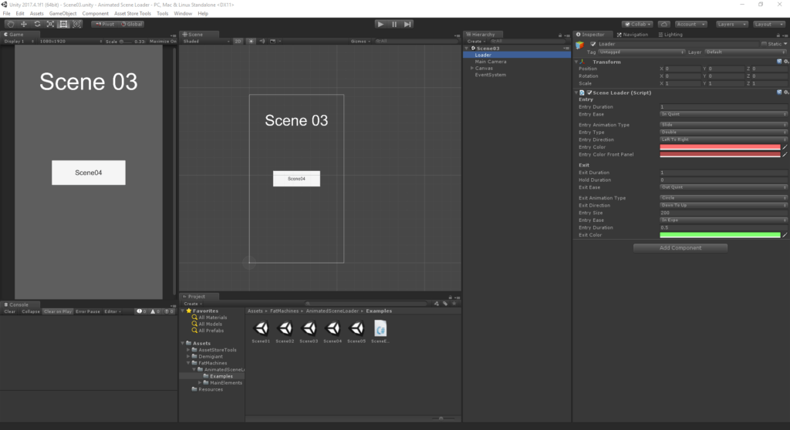Expand Canvas in Hierarchy
This screenshot has height=430, width=790.
point(472,68)
